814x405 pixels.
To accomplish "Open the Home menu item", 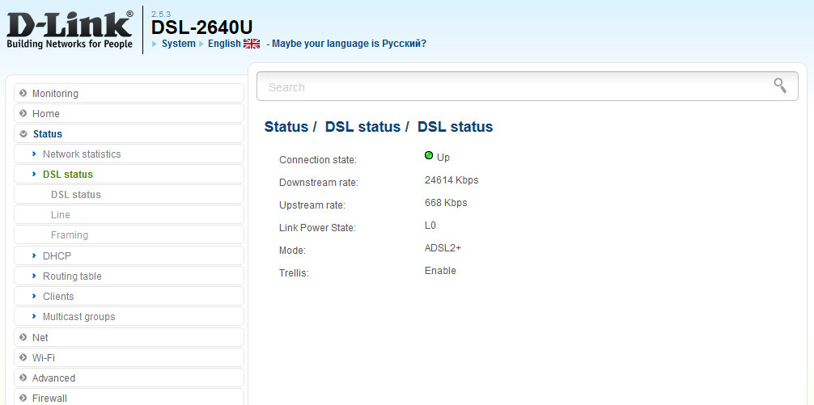I will (x=129, y=113).
